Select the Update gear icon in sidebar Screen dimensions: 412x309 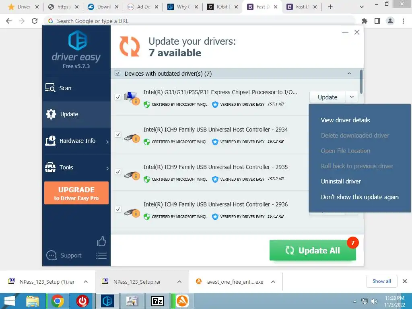click(51, 114)
